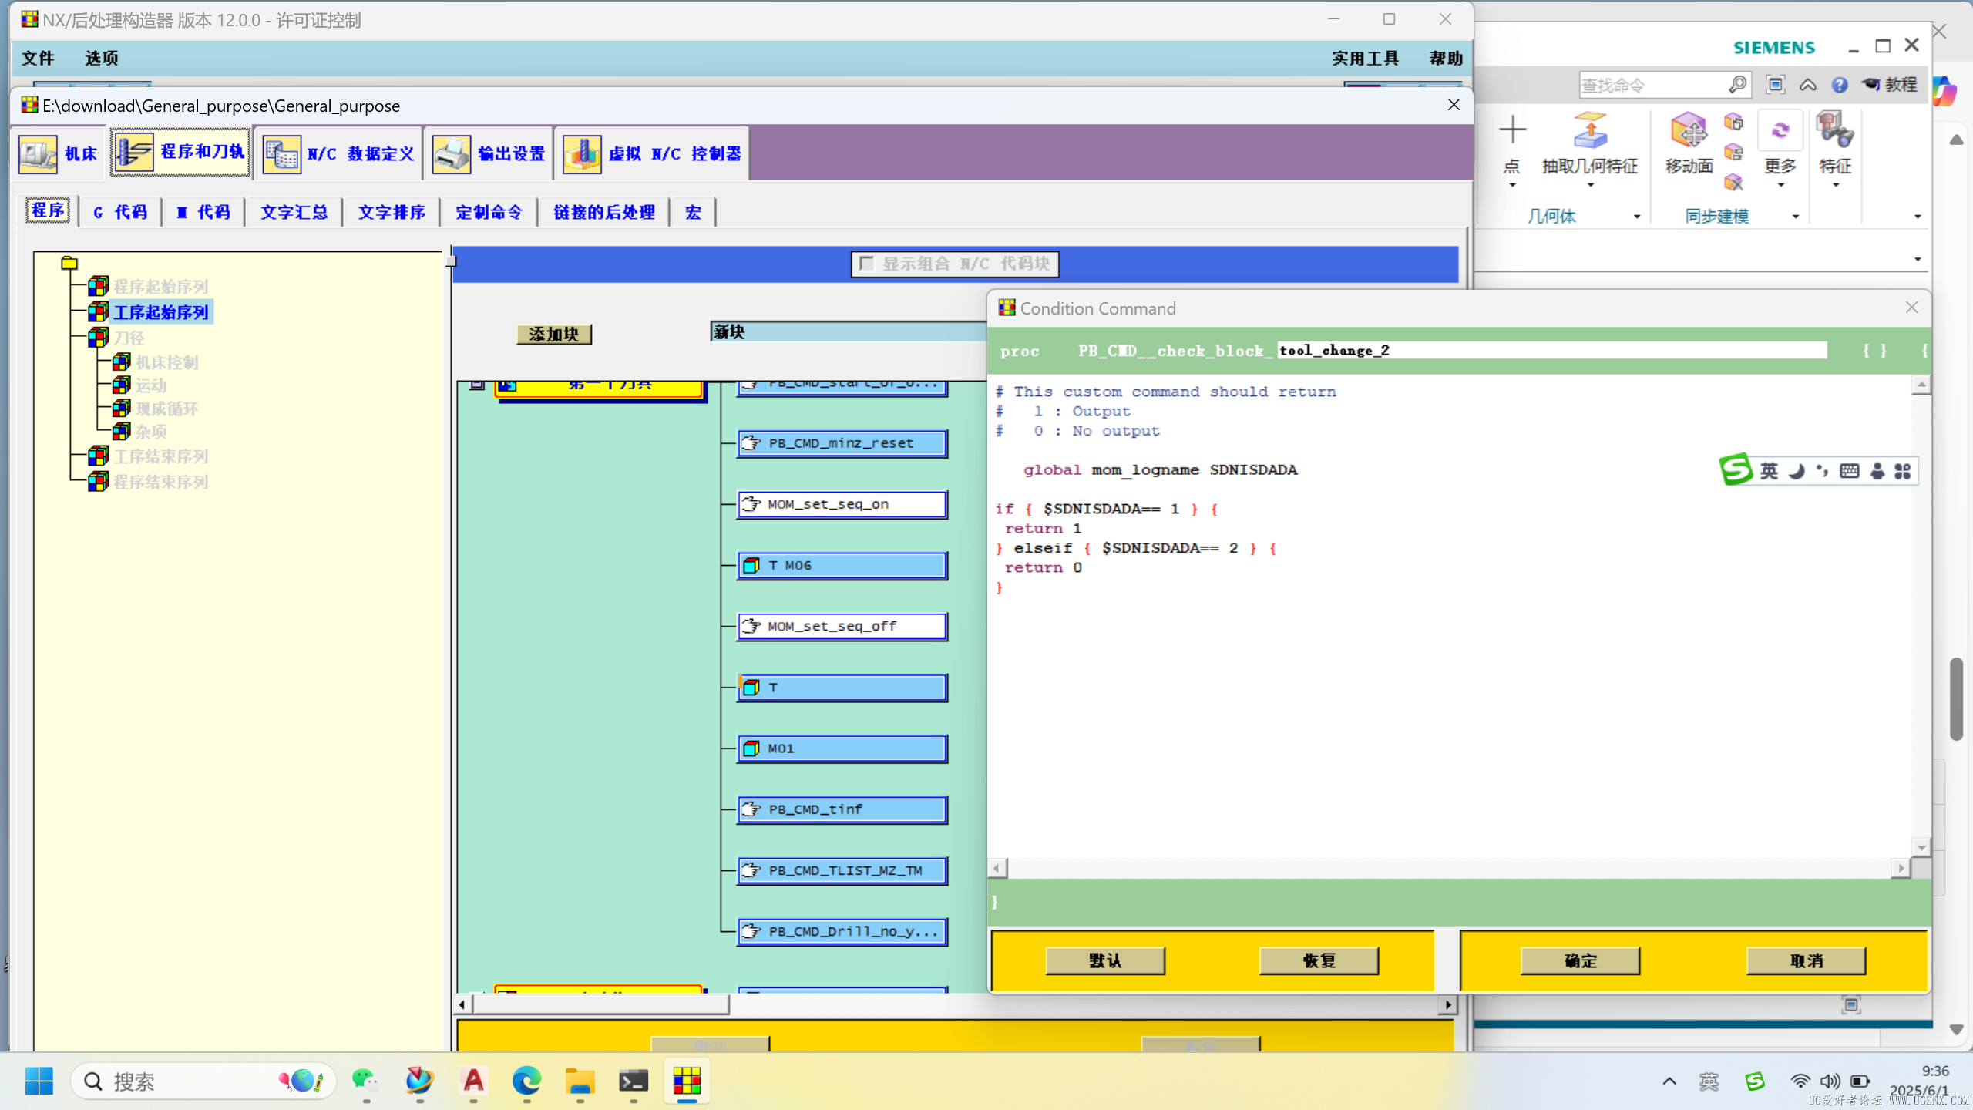Collapse the 第一个刀具 event marker
Viewport: 1973px width, 1110px height.
477,384
